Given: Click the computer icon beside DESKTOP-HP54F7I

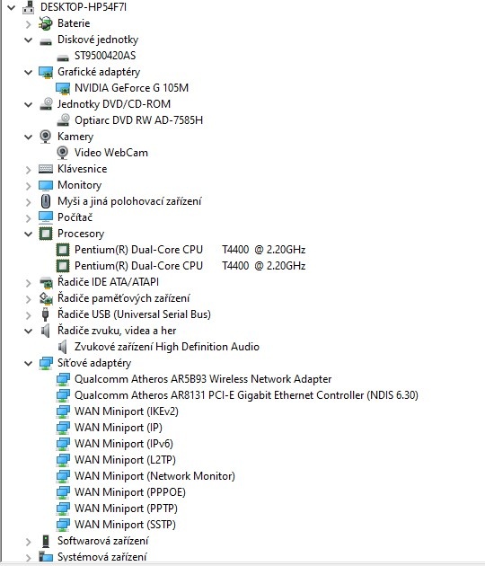Looking at the screenshot, I should pyautogui.click(x=28, y=7).
